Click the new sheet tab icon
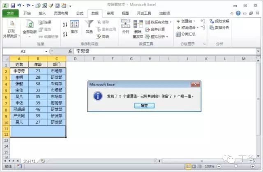Viewport: 263px width, 172px height. pyautogui.click(x=43, y=161)
